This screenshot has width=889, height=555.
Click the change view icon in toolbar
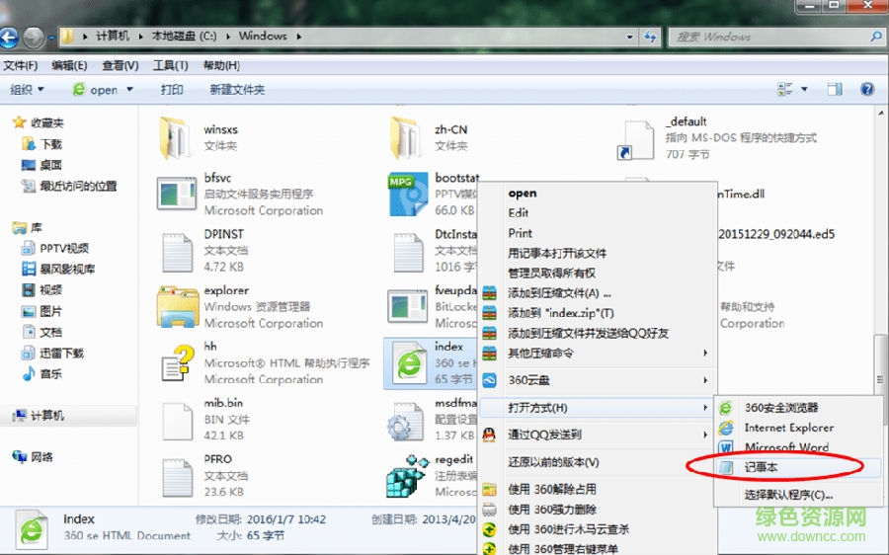(785, 89)
